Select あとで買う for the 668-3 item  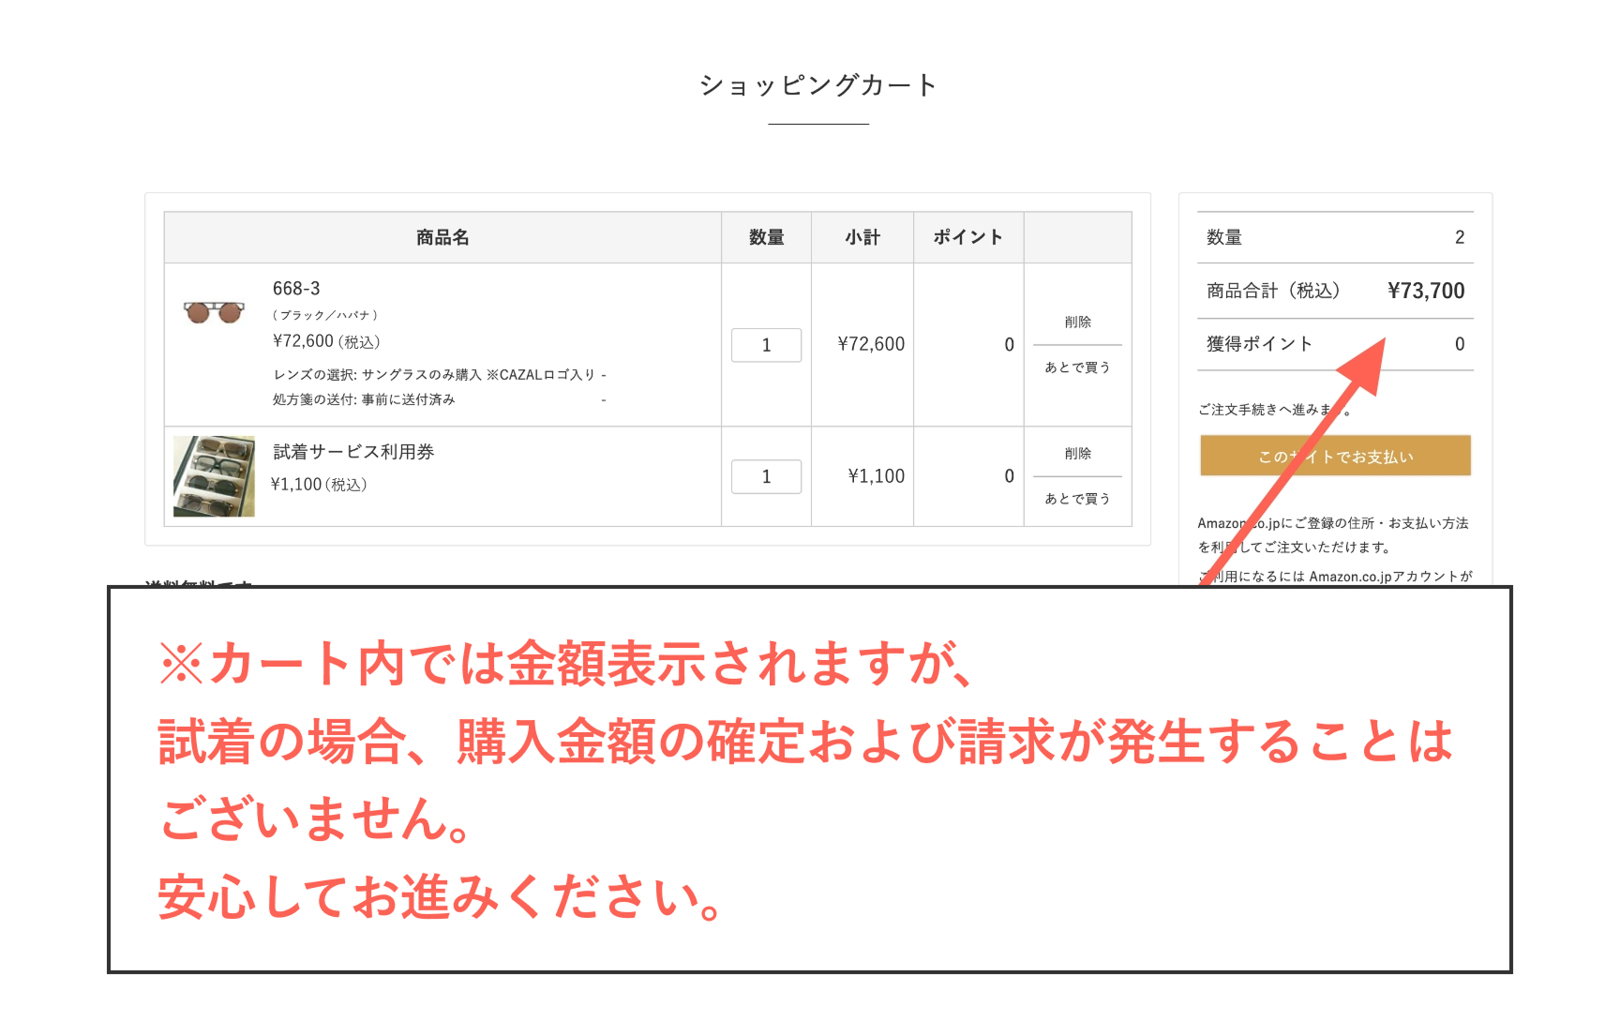tap(1076, 368)
